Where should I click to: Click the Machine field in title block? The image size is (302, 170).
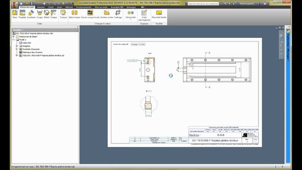[x=215, y=135]
